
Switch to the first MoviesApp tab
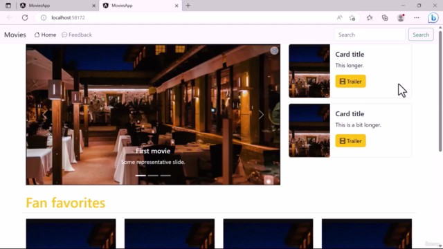point(57,6)
